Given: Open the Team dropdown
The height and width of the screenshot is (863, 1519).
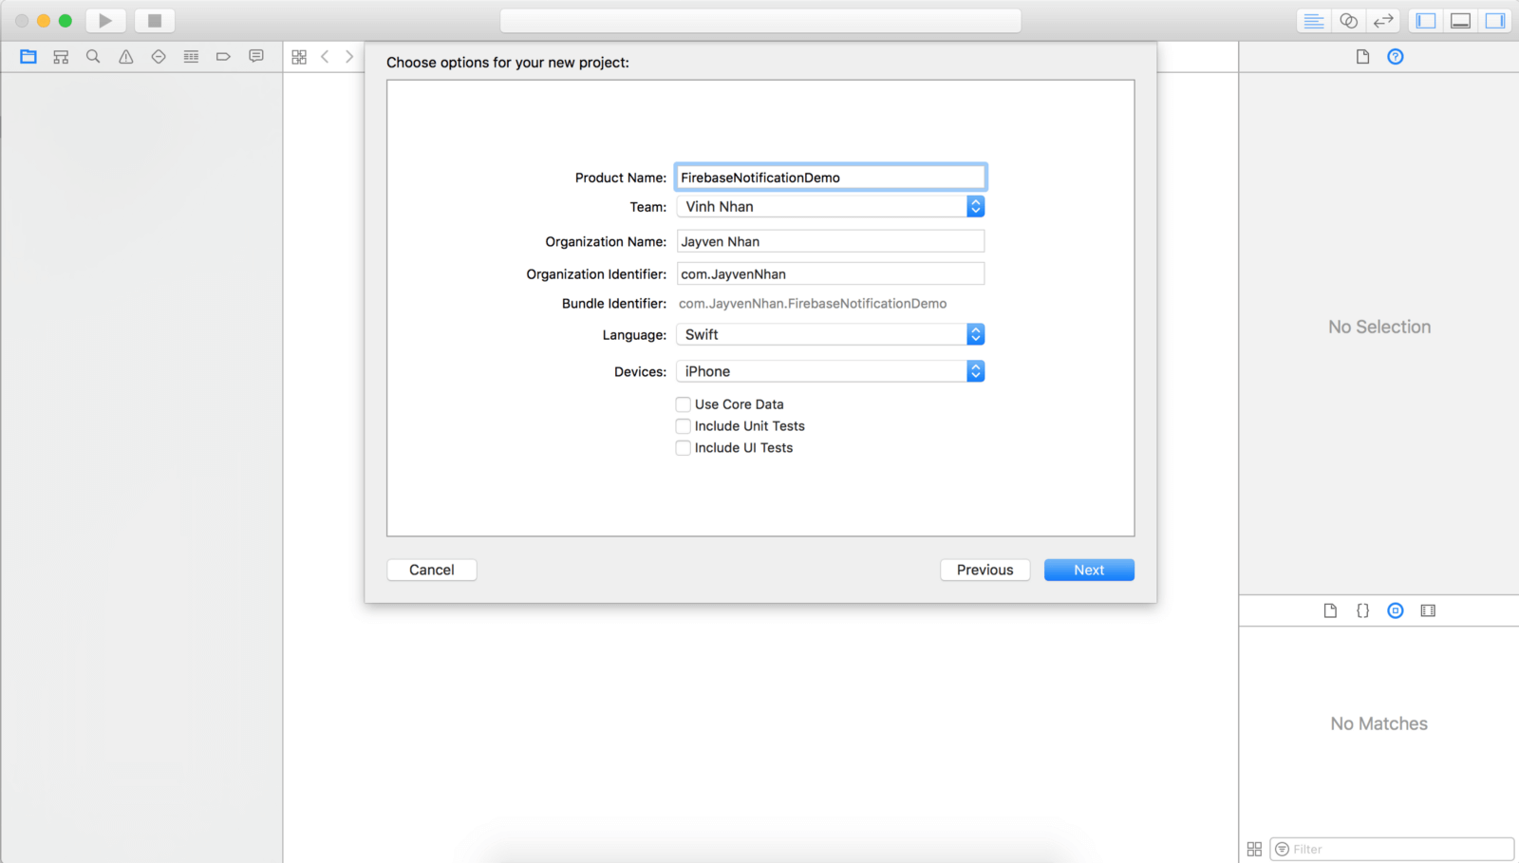Looking at the screenshot, I should tap(831, 206).
